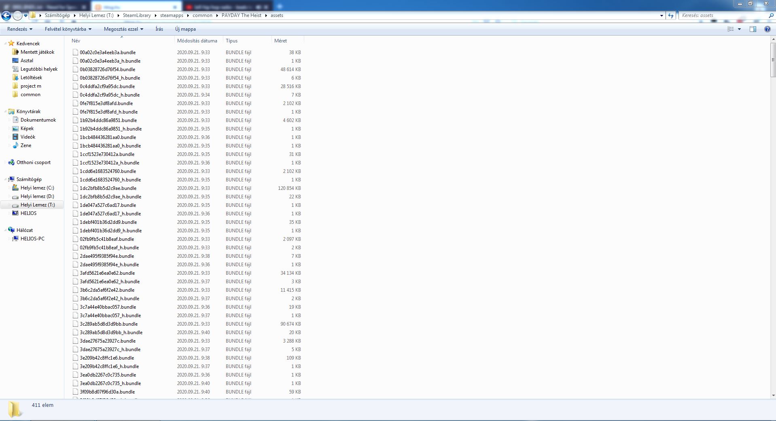
Task: Open the Rendezés dropdown menu
Action: click(19, 29)
